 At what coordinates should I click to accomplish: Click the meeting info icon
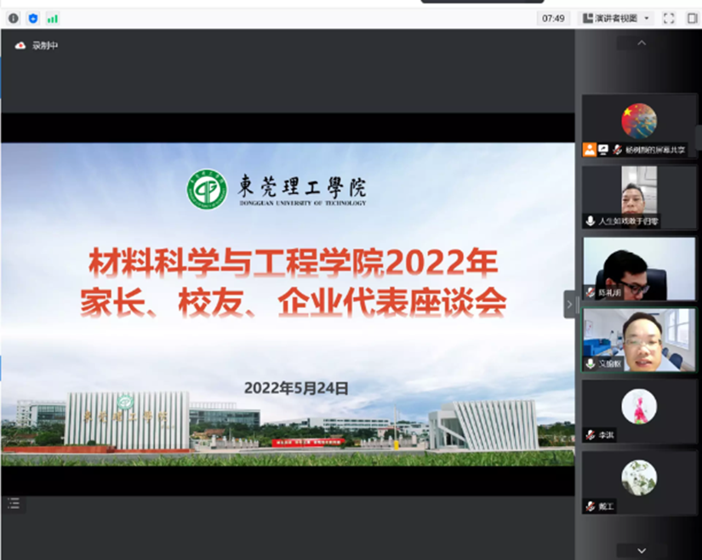(x=14, y=18)
